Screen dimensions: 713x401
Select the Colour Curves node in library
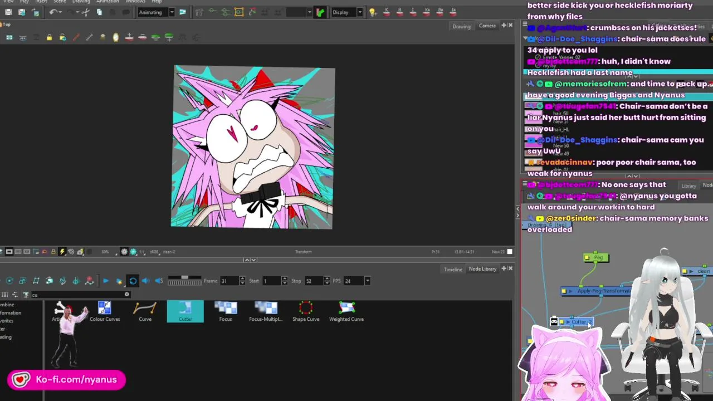pos(105,312)
